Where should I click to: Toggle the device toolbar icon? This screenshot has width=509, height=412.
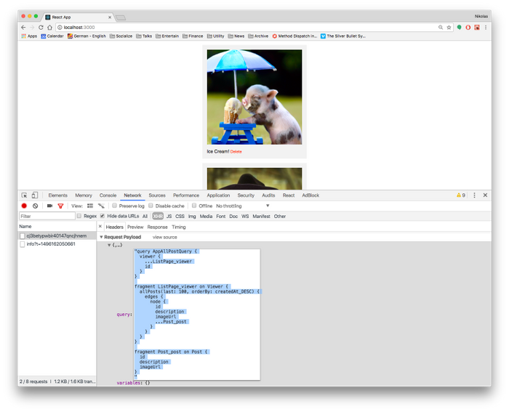pos(34,195)
